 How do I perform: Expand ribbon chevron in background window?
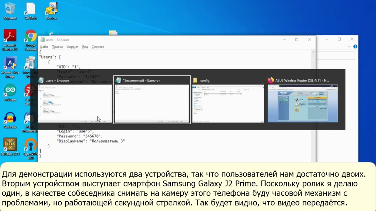coord(349,47)
